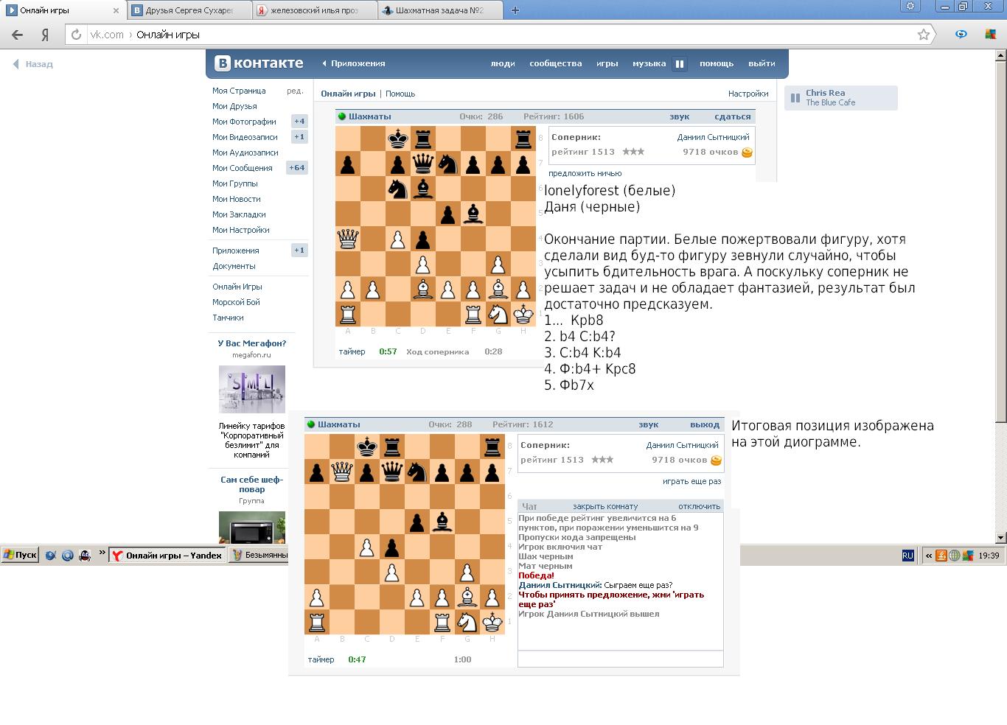Image resolution: width=1007 pixels, height=725 pixels.
Task: Open Морской Бой game link
Action: [x=236, y=302]
